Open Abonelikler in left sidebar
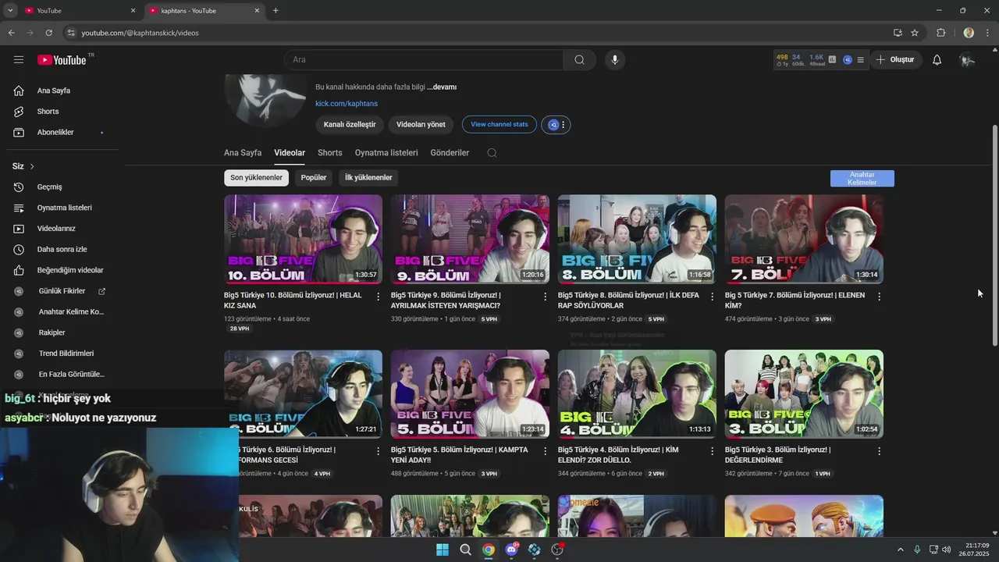999x562 pixels. (62, 133)
